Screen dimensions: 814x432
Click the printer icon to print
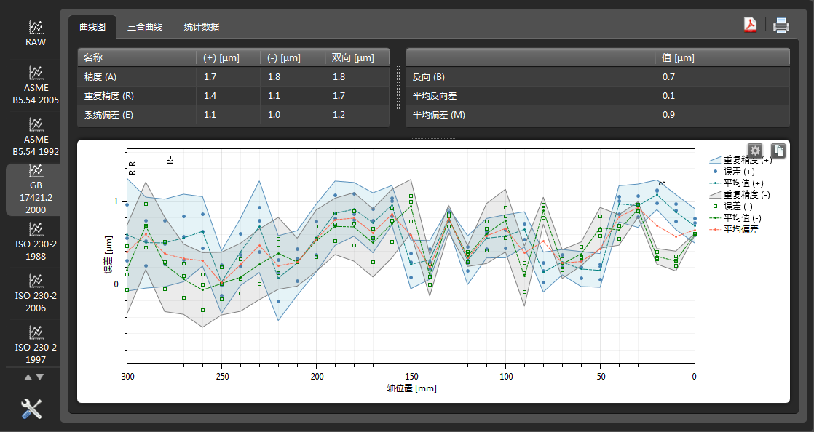(x=781, y=25)
